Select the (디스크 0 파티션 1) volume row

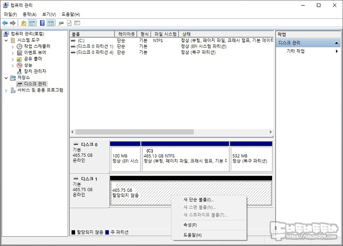coord(172,46)
